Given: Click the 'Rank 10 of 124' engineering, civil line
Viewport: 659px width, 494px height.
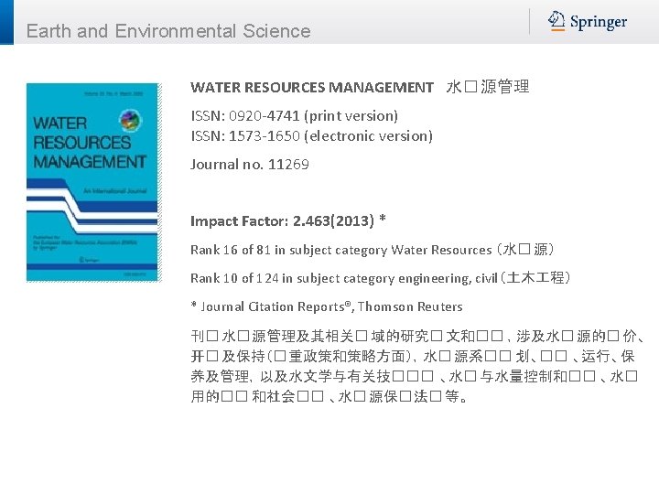Looking at the screenshot, I should (x=381, y=278).
